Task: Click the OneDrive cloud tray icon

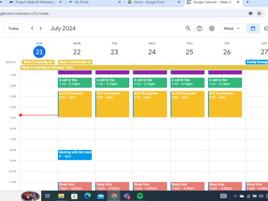Action: (242, 196)
